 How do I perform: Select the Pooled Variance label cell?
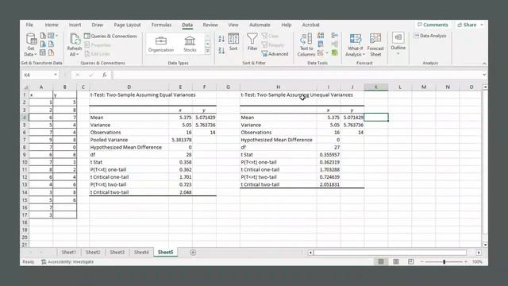tap(129, 140)
